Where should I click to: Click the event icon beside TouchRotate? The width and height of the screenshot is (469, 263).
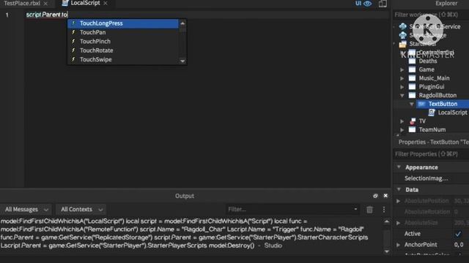pos(73,50)
